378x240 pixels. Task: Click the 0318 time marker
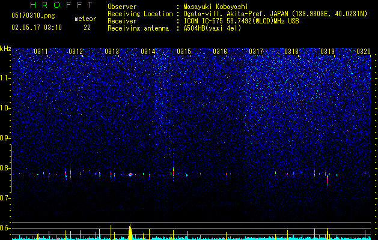coord(291,52)
